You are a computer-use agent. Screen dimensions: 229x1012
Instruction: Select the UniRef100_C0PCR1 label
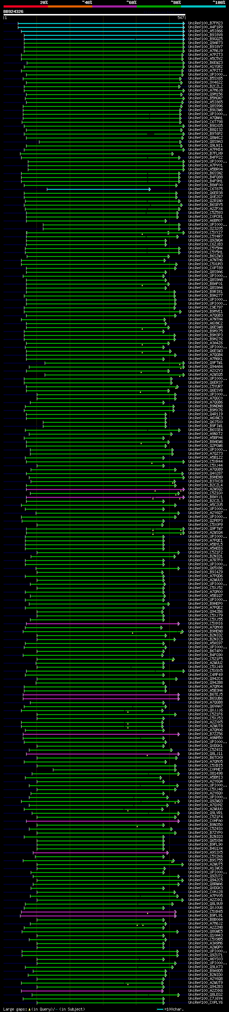205,217
